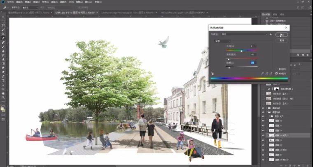Open the 预设 preset dropdown in Hue/Saturation dialog
The height and width of the screenshot is (167, 313).
tap(245, 34)
